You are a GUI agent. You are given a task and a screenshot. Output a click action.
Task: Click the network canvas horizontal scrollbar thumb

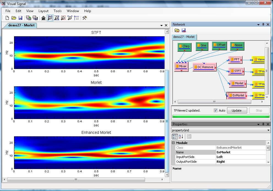[x=214, y=102]
